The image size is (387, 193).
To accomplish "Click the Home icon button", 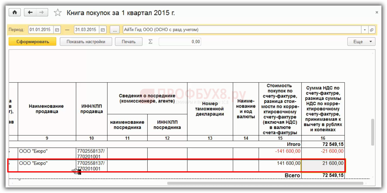I will coord(14,13).
